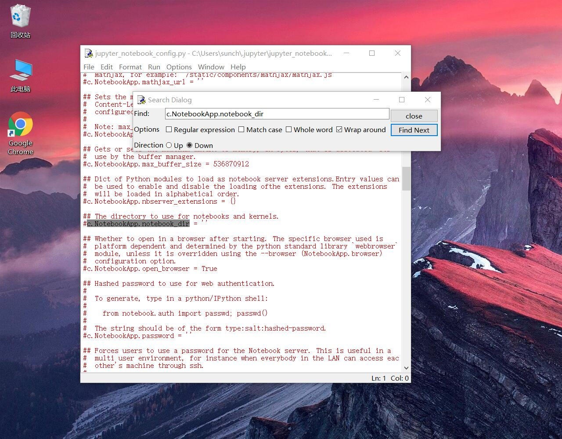The height and width of the screenshot is (439, 562).
Task: Click the Find Next button
Action: coord(414,130)
